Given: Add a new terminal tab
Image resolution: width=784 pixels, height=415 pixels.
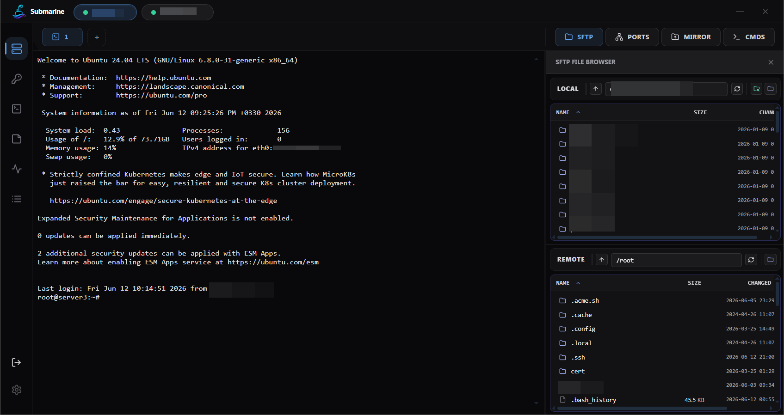Looking at the screenshot, I should (97, 37).
